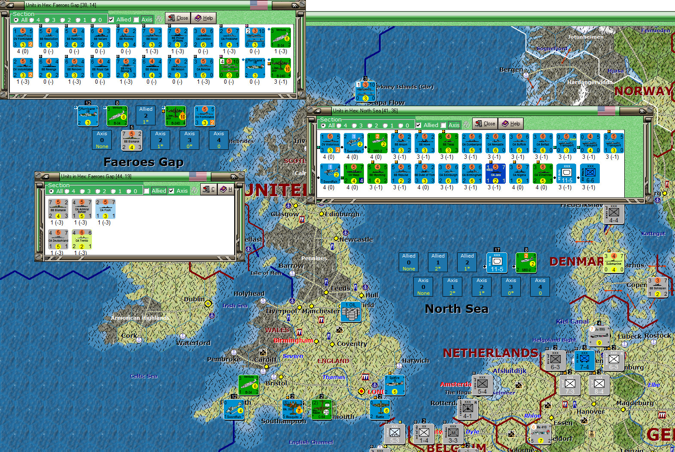Screen dimensions: 675x452
Task: Select the CAN Transport counter
Action: (566, 143)
